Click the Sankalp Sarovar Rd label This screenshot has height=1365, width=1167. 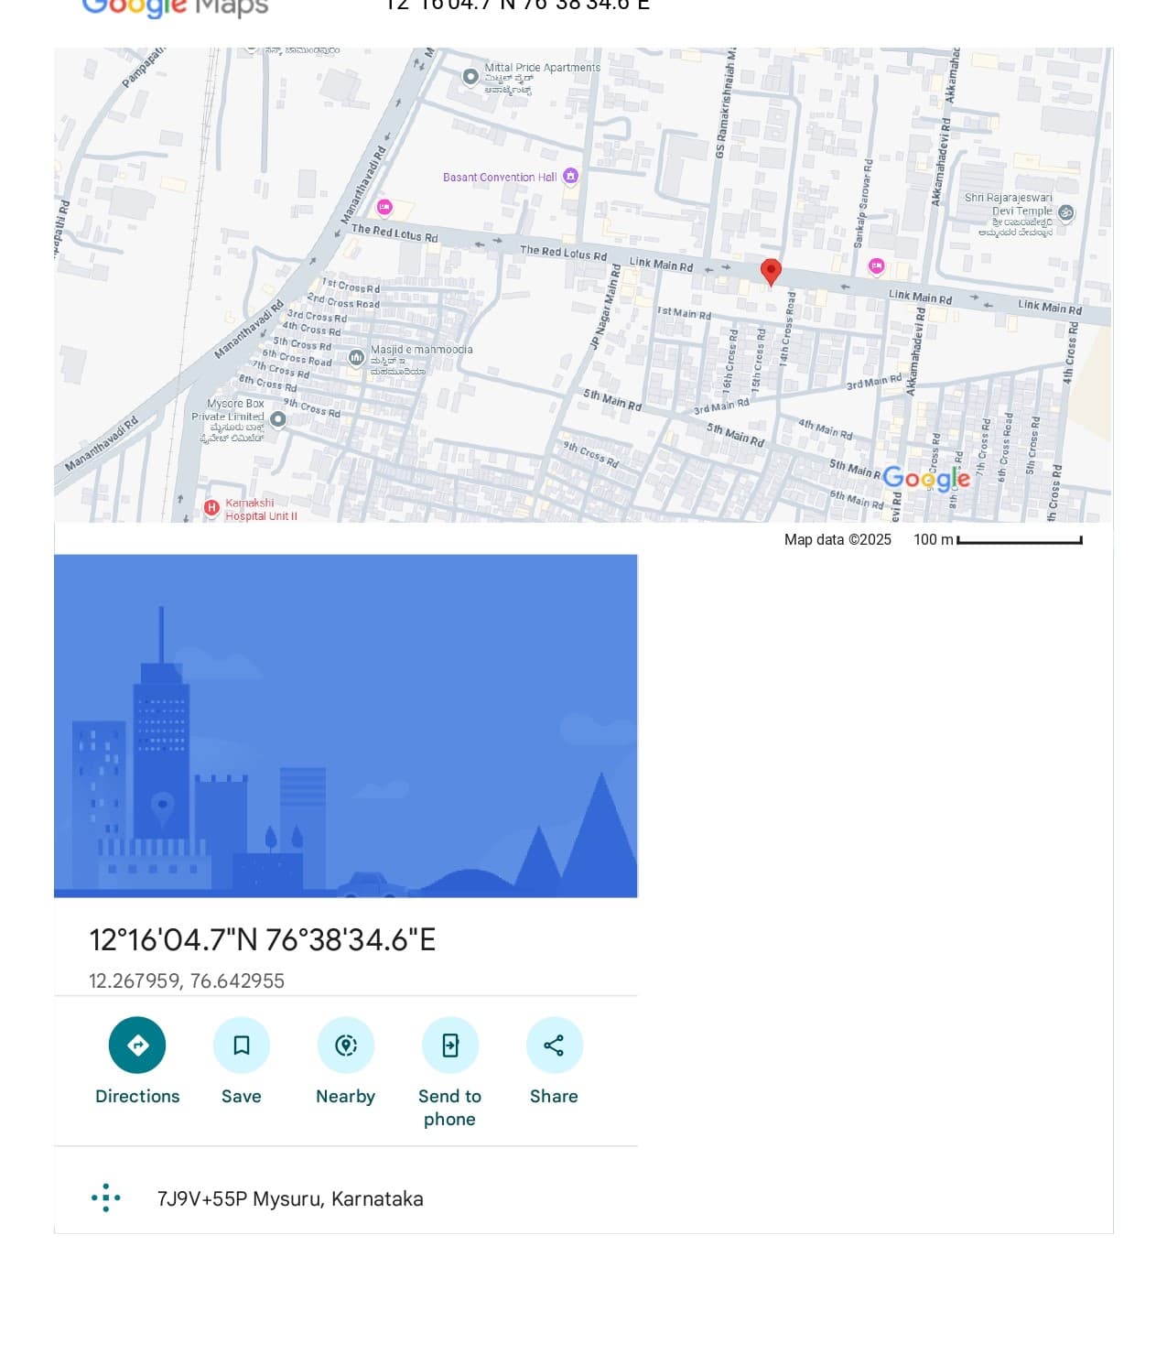pos(863,203)
